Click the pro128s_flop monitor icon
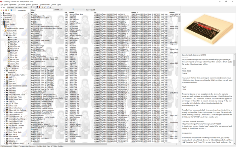The height and width of the screenshot is (147, 236). [x=9, y=66]
